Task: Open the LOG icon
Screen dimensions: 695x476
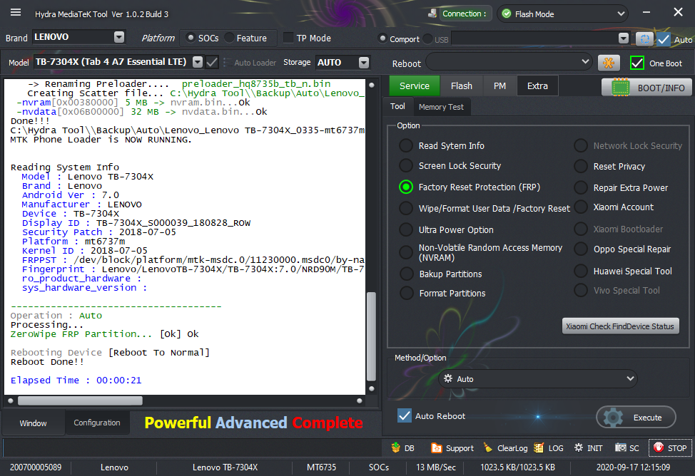Action: tap(539, 447)
